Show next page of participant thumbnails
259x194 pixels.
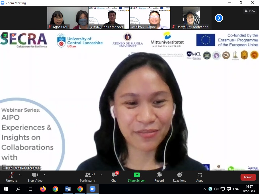(x=219, y=18)
